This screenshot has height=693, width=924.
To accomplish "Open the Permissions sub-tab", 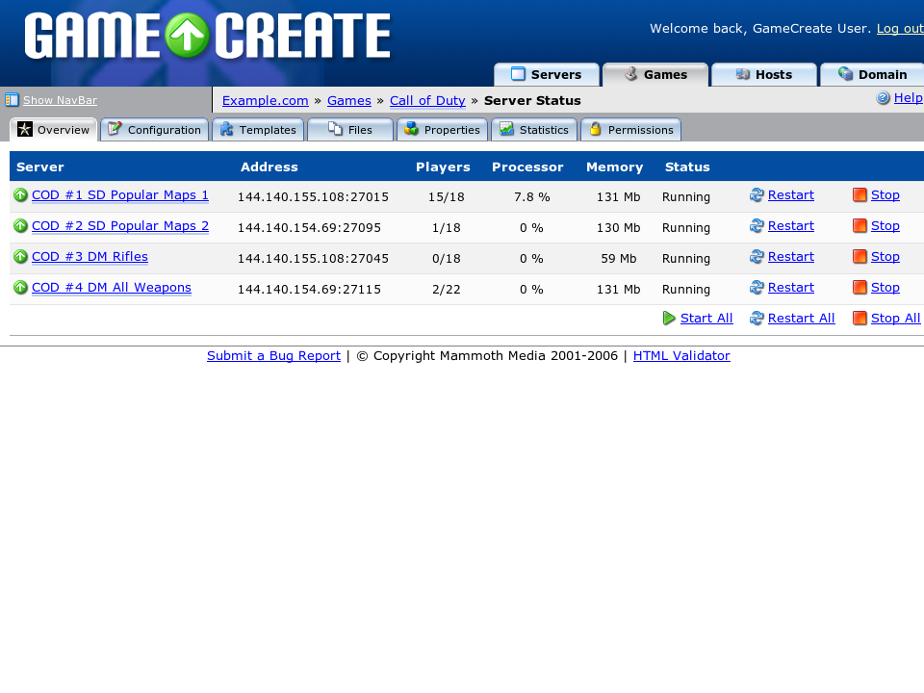I will coord(631,130).
